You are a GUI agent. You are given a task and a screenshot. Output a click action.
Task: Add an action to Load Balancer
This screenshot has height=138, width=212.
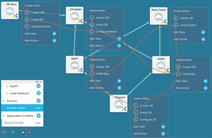tap(163, 134)
